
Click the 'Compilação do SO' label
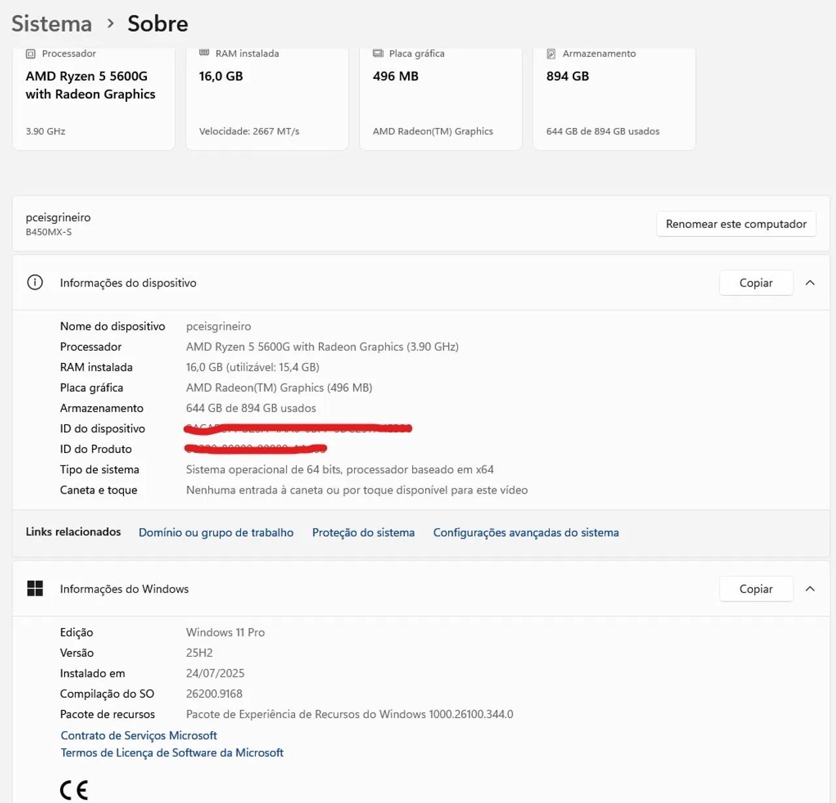tap(107, 694)
